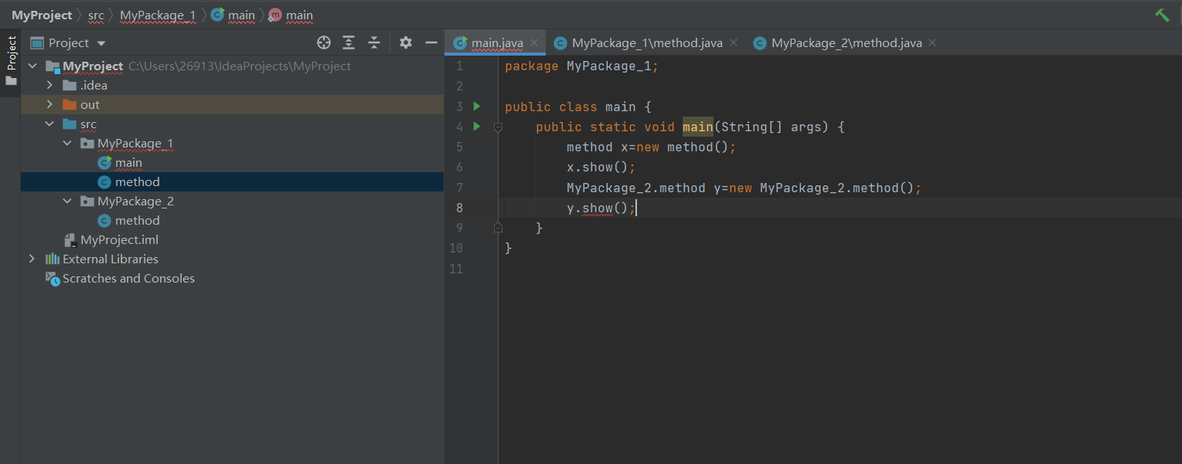
Task: Toggle the vertical Project tool window tab
Action: pyautogui.click(x=11, y=60)
